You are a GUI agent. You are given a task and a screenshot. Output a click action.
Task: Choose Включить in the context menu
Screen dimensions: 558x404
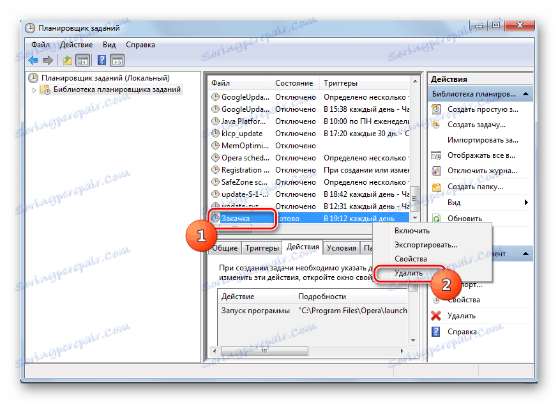click(432, 231)
